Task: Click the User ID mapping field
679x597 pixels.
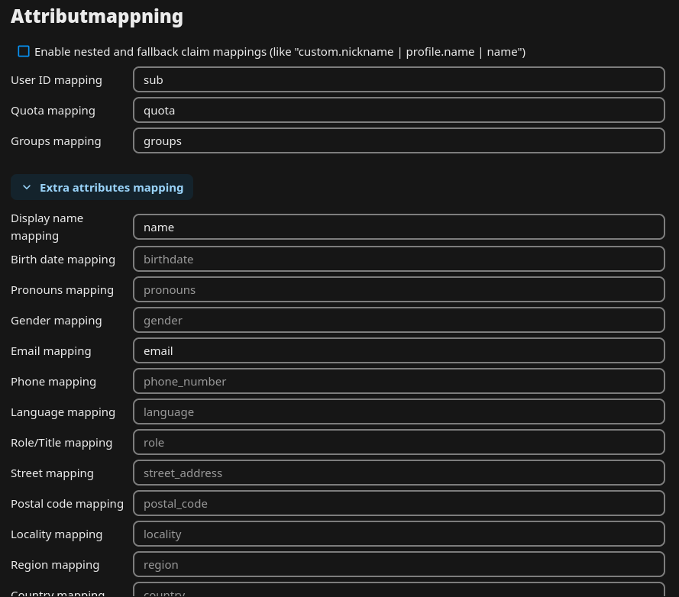Action: (x=399, y=79)
